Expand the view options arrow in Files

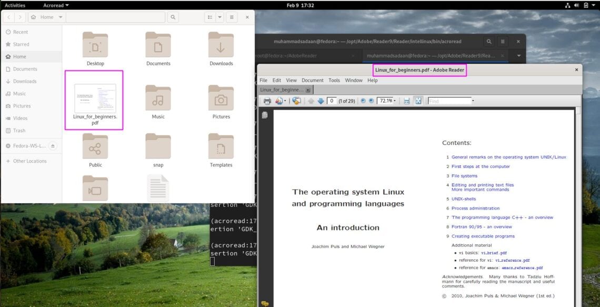(219, 17)
